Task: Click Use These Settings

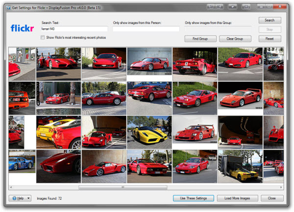Action: (193, 198)
